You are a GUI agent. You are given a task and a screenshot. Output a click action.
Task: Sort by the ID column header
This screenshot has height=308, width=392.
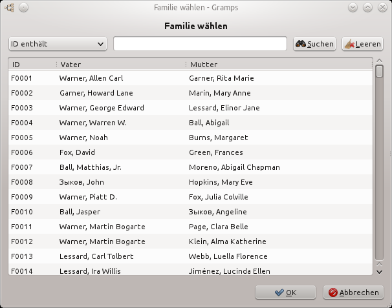[32, 65]
